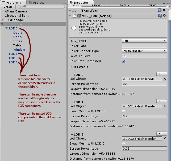
Task: Enable Swap Mesh With LOD 0 for LOD 1
Action: pyautogui.click(x=124, y=111)
